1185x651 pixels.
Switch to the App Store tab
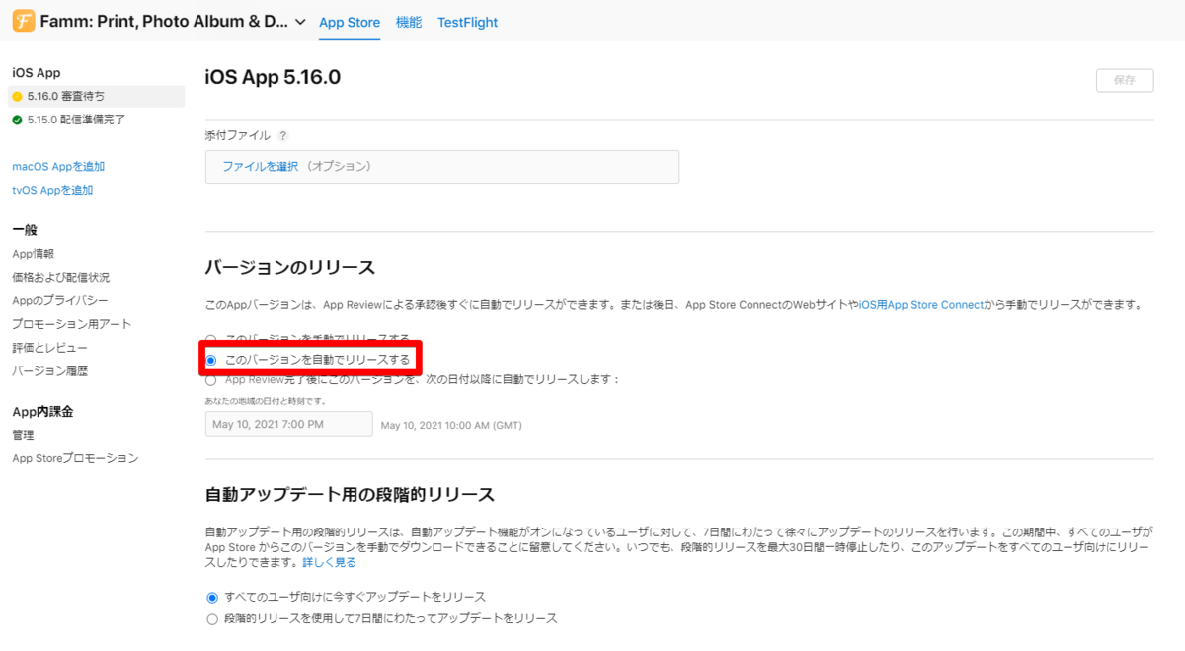pos(350,22)
